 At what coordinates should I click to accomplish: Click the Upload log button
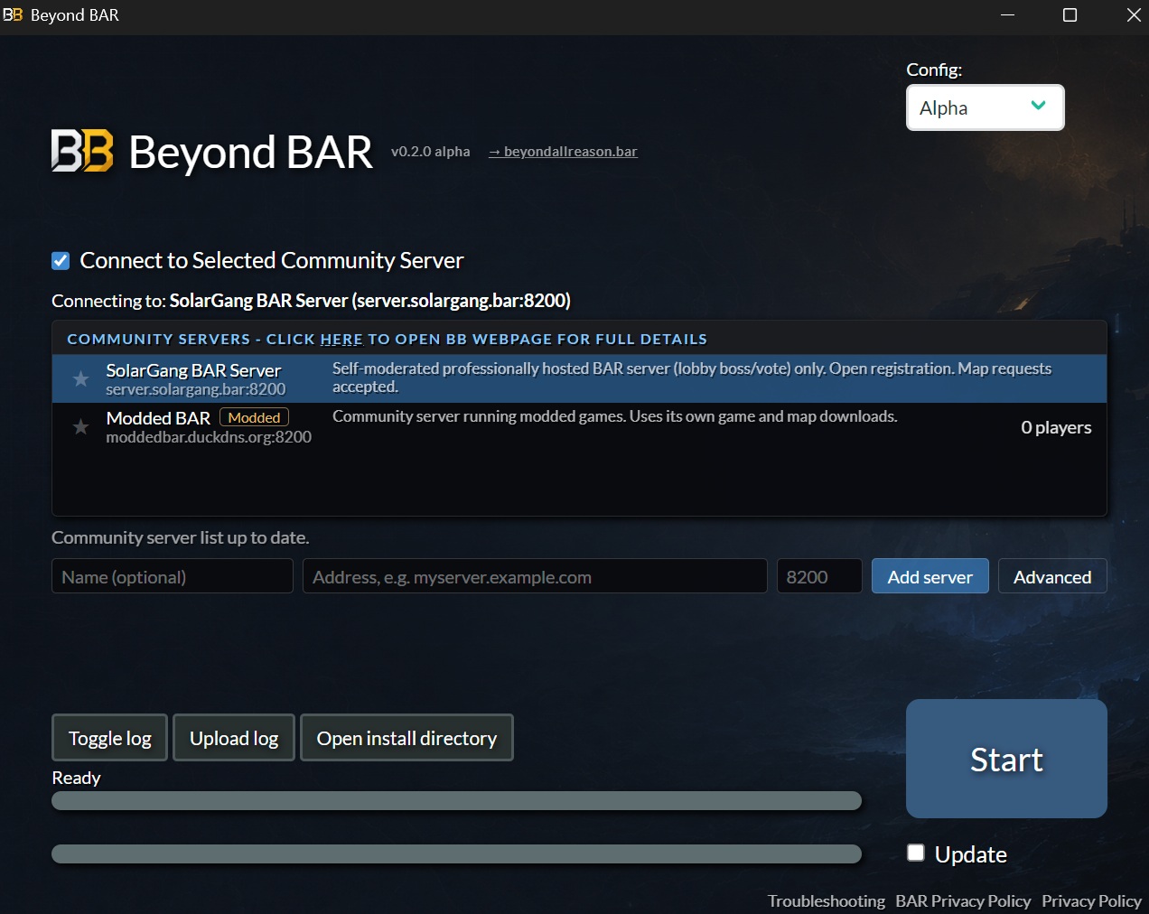(x=234, y=738)
